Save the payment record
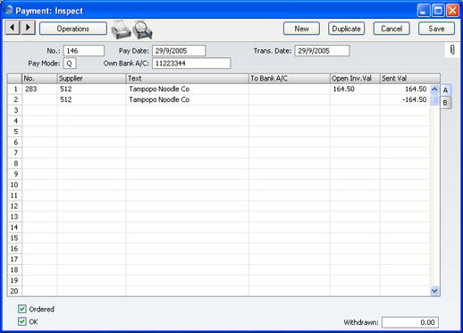 pos(436,29)
